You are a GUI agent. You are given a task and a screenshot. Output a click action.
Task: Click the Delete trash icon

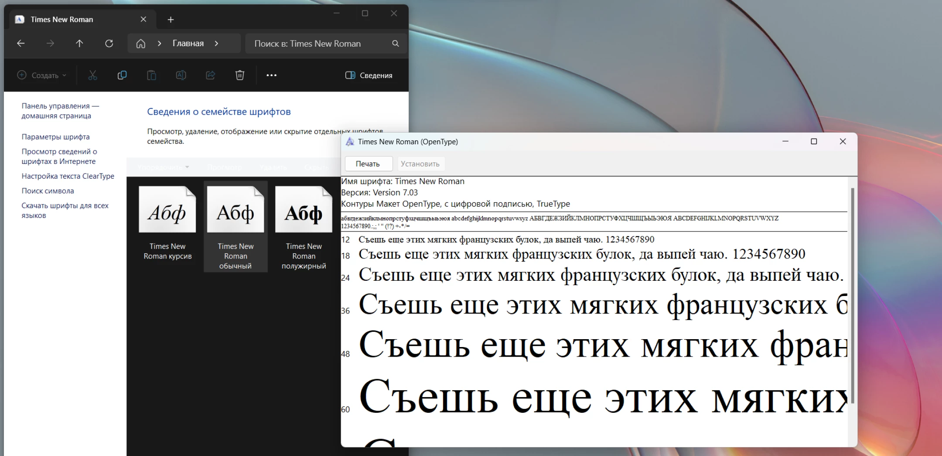(x=240, y=75)
